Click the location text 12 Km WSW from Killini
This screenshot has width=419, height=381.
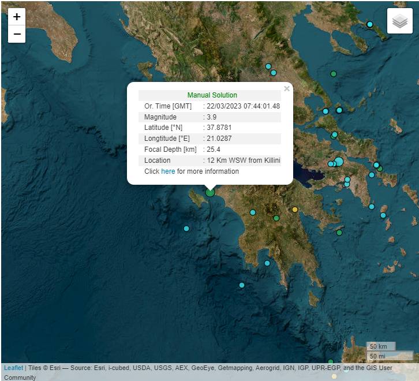pos(244,160)
